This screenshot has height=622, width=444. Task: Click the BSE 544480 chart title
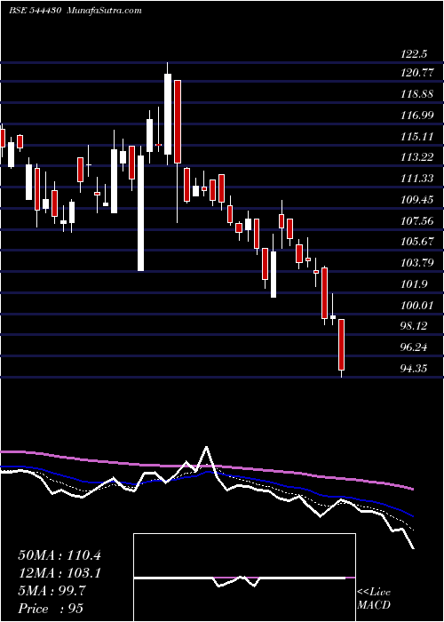(35, 11)
